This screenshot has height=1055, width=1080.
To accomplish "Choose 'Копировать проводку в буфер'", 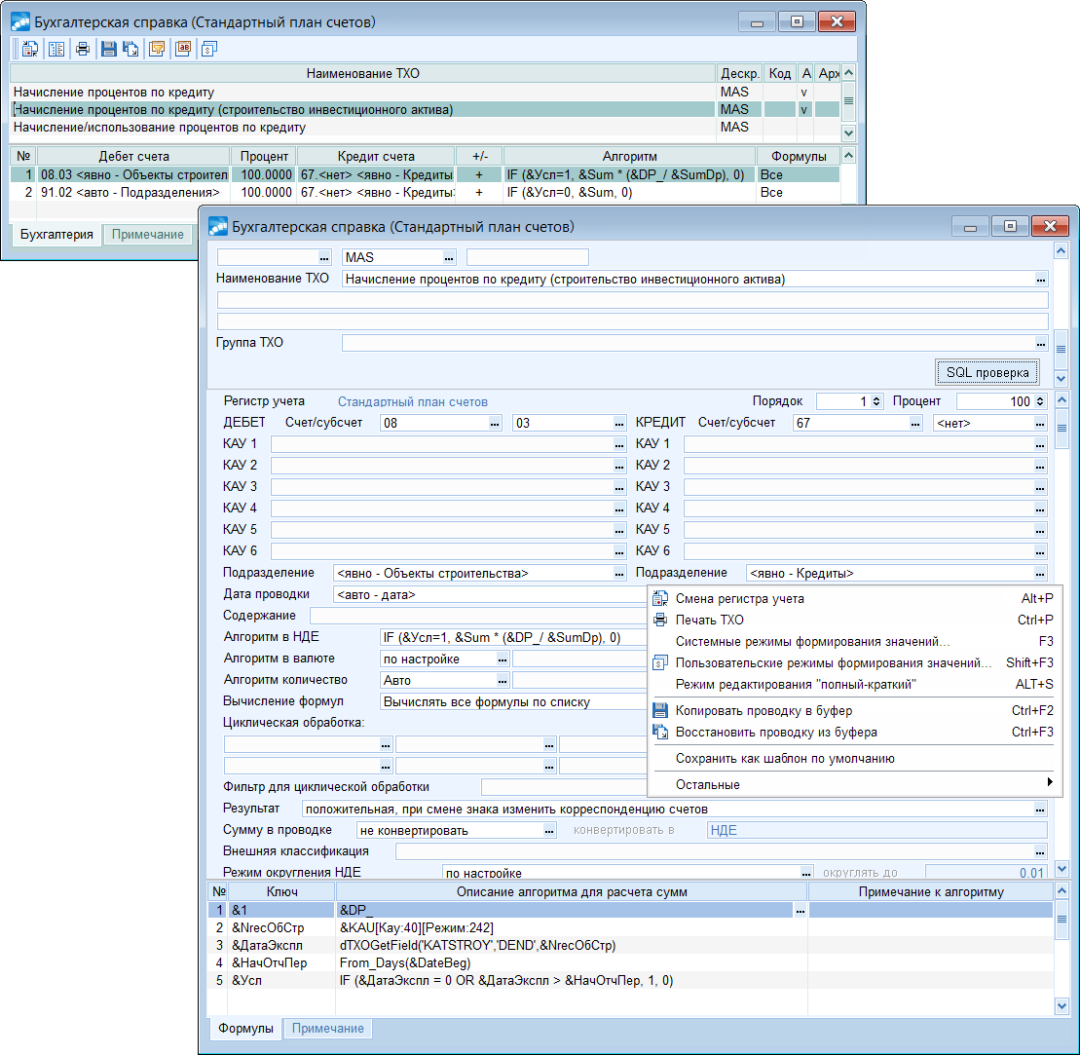I will coord(854,710).
